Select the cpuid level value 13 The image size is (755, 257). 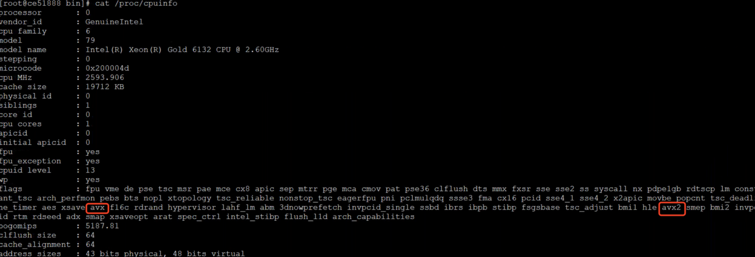90,170
